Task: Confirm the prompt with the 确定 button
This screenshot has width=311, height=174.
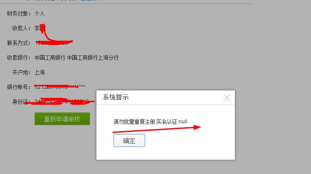Action: pyautogui.click(x=129, y=141)
